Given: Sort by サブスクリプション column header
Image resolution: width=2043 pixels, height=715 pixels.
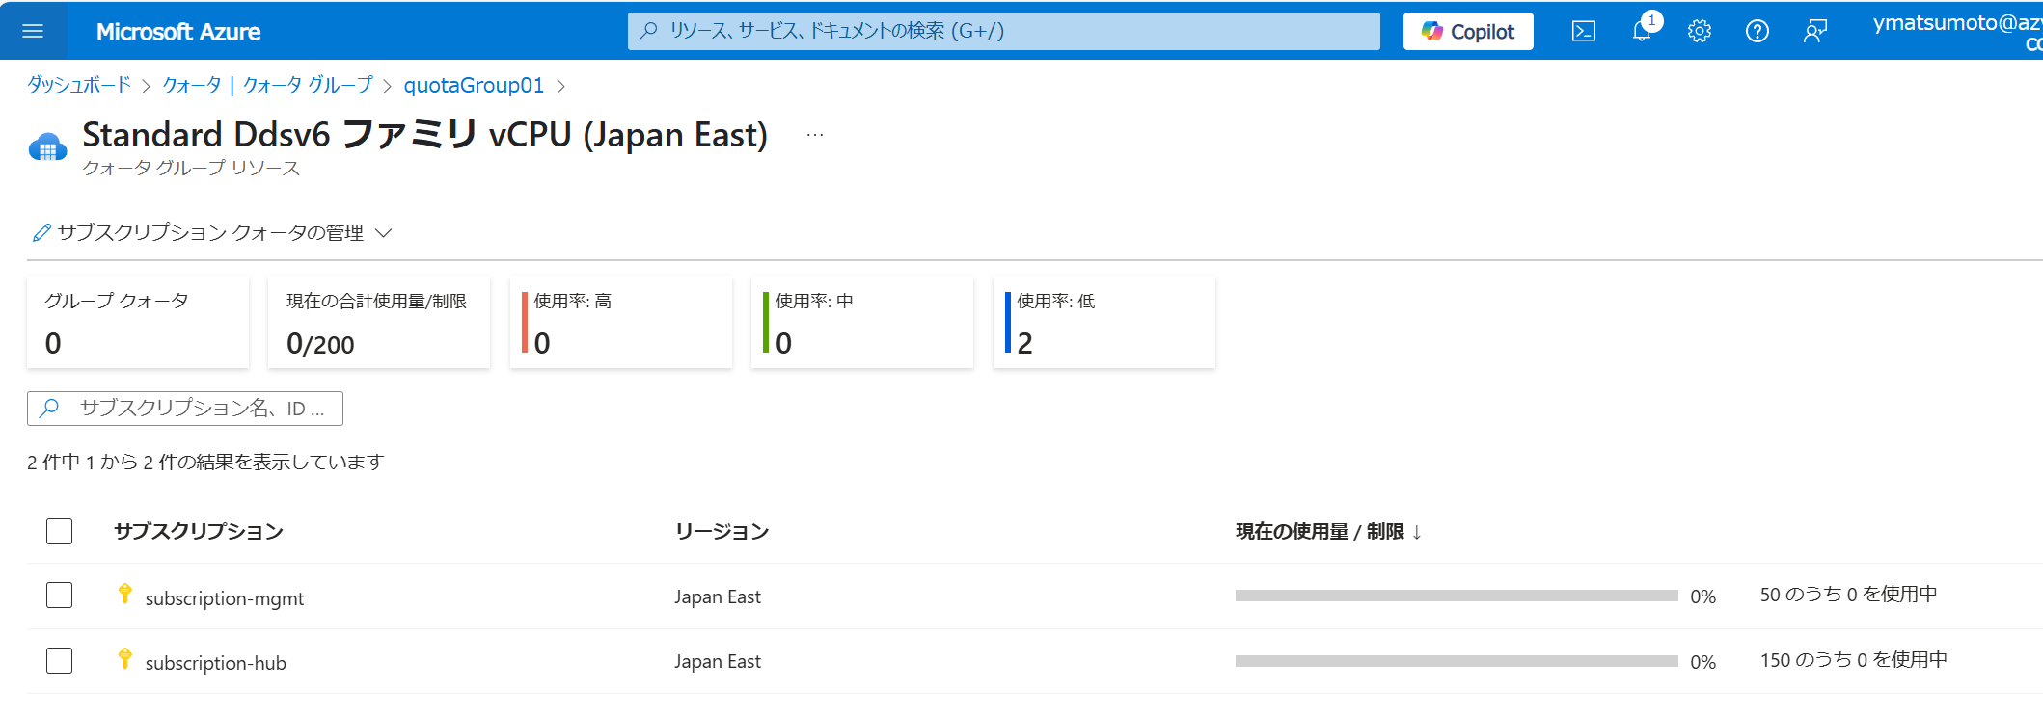Looking at the screenshot, I should tap(199, 531).
